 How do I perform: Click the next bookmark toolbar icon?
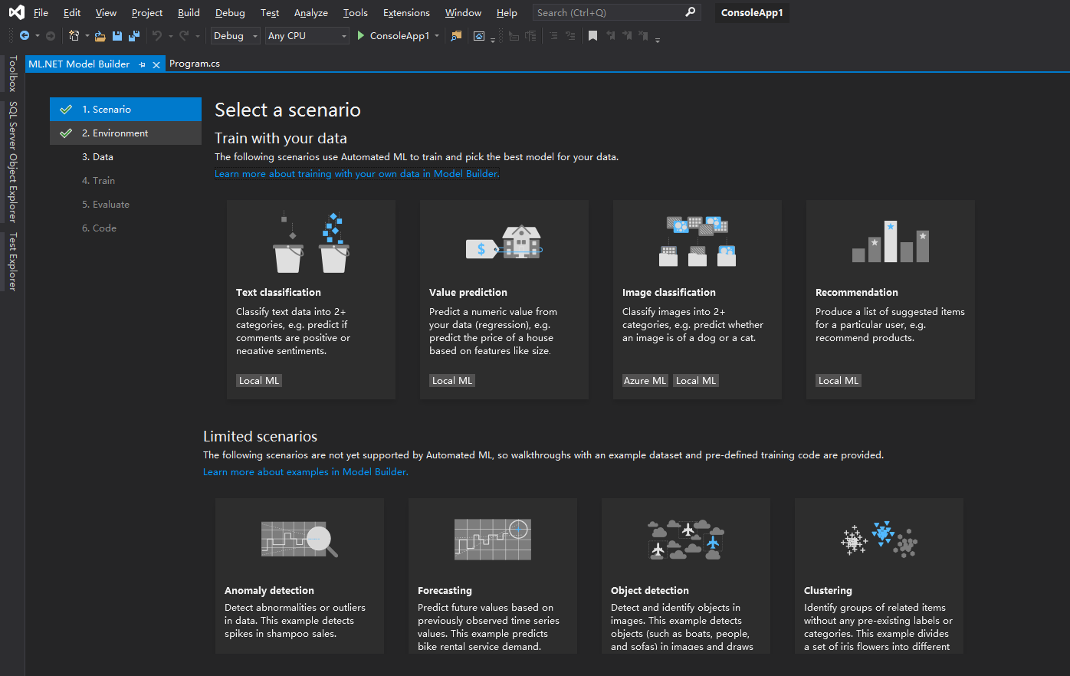pyautogui.click(x=627, y=35)
